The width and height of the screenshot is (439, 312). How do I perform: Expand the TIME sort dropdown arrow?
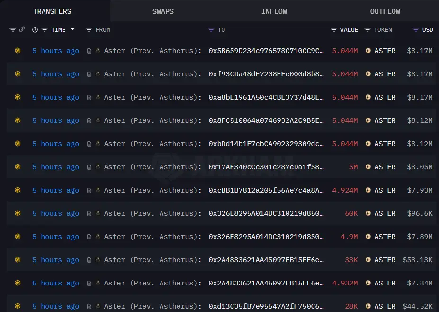pyautogui.click(x=72, y=29)
